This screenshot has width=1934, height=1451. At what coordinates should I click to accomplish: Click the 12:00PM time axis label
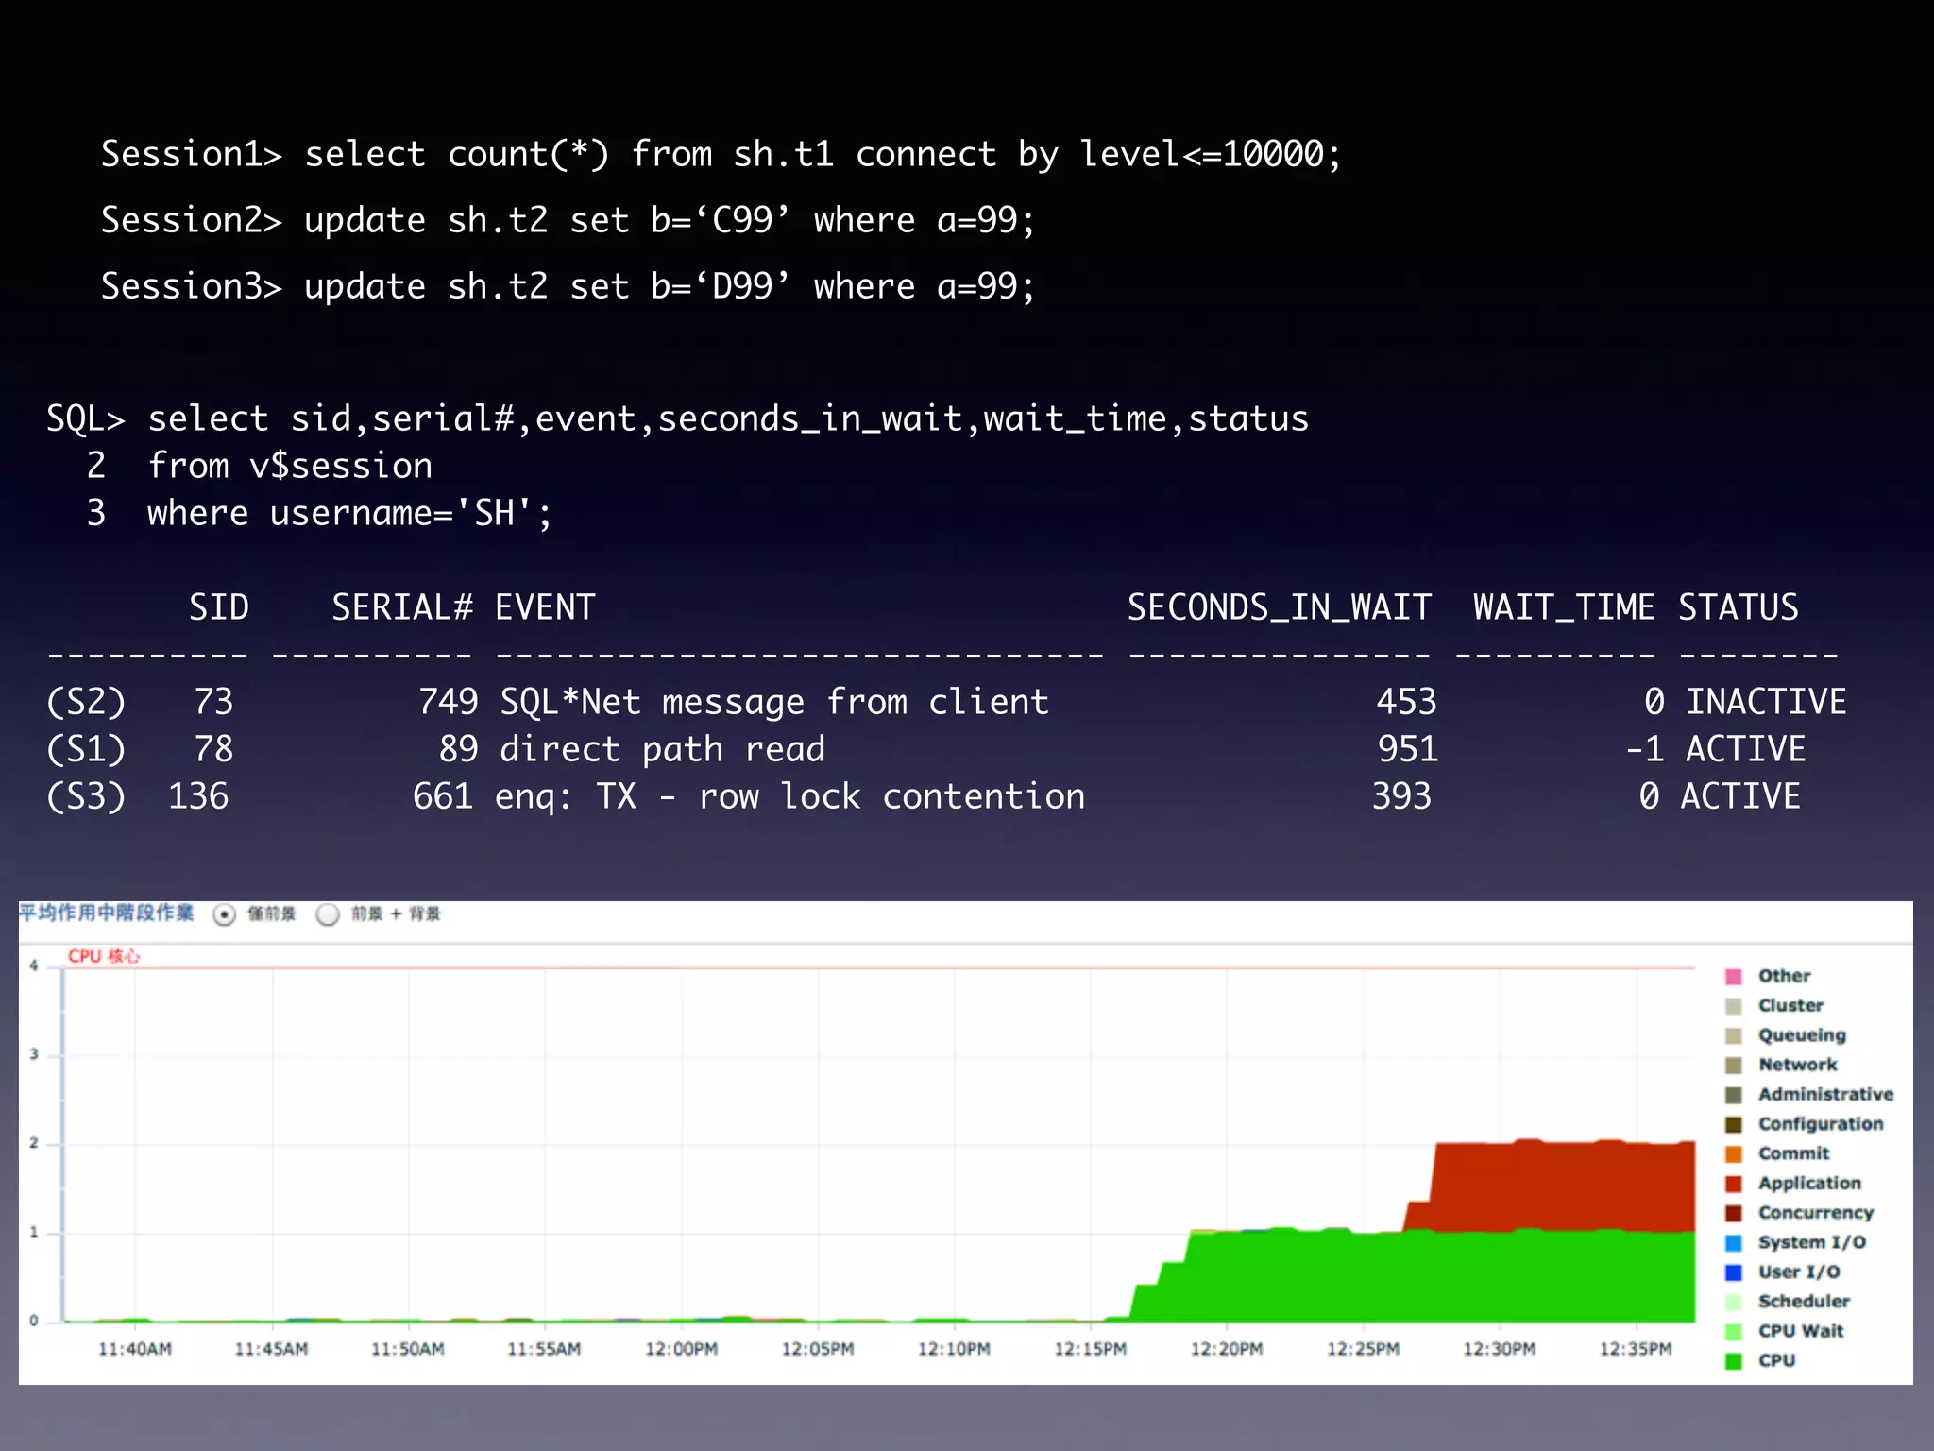pyautogui.click(x=681, y=1349)
